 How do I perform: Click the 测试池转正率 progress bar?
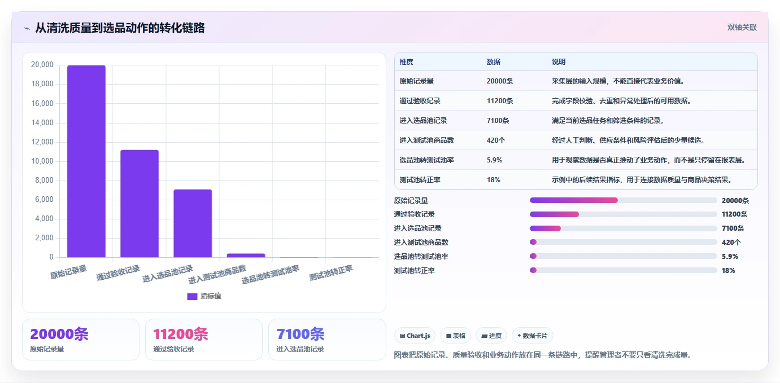[624, 270]
